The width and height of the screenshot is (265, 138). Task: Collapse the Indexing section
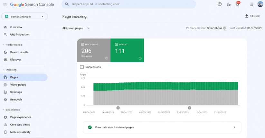[x=3, y=70]
